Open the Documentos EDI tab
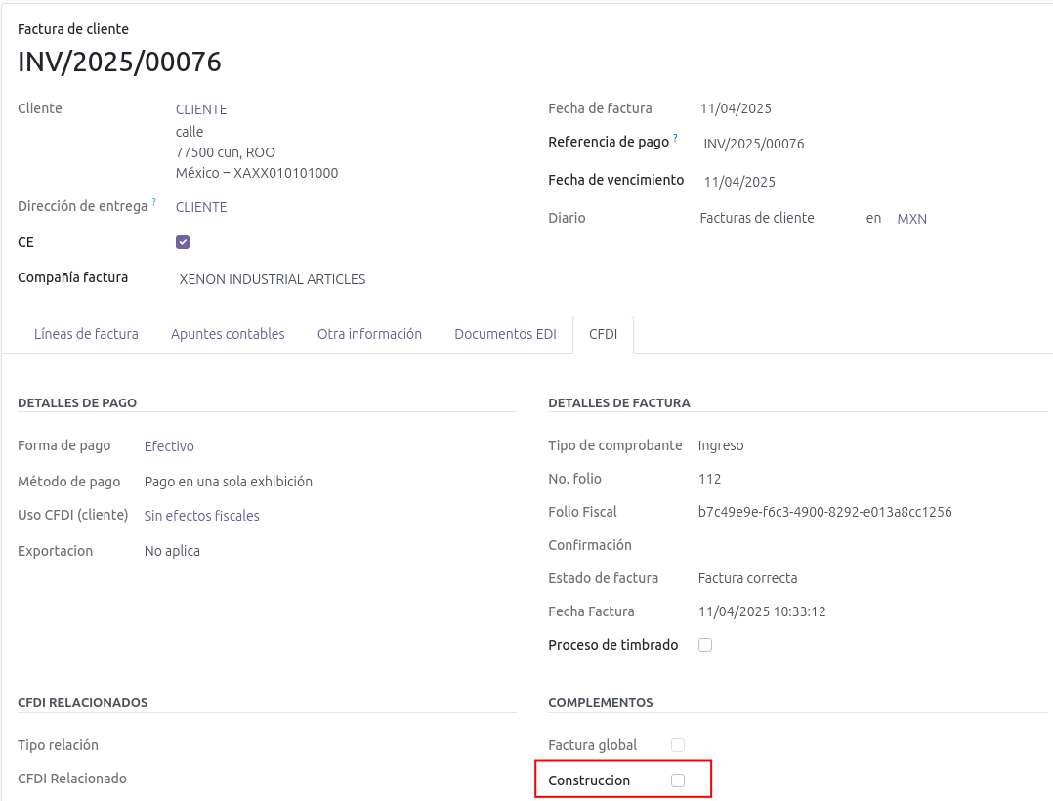1053x801 pixels. 505,334
